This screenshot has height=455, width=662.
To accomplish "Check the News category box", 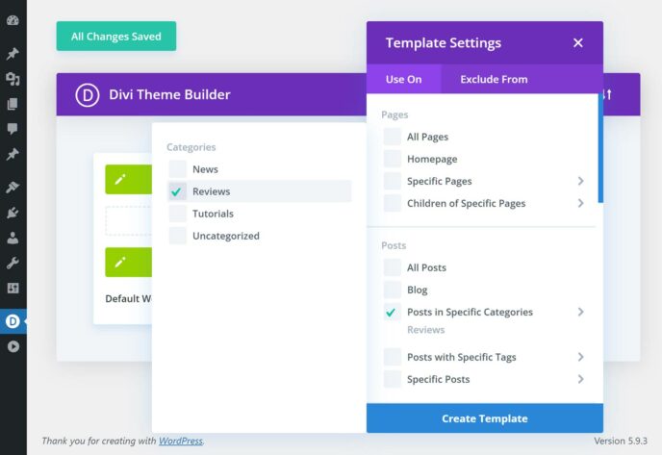I will [177, 169].
